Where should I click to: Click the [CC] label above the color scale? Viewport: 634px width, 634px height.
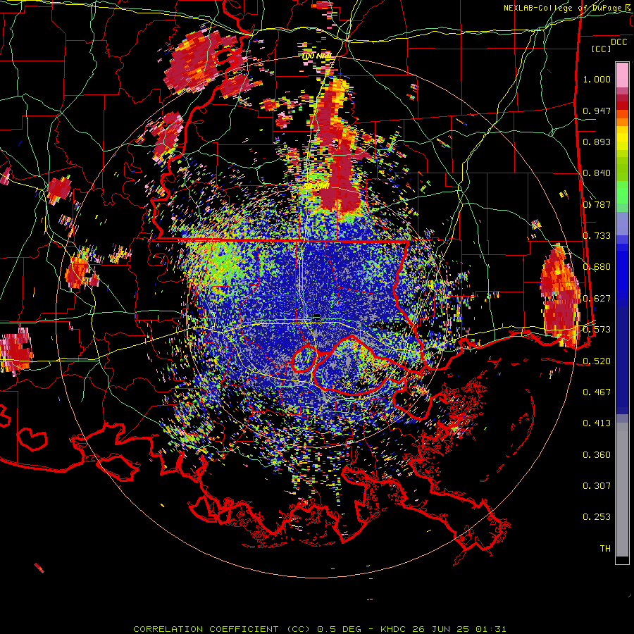pos(601,49)
